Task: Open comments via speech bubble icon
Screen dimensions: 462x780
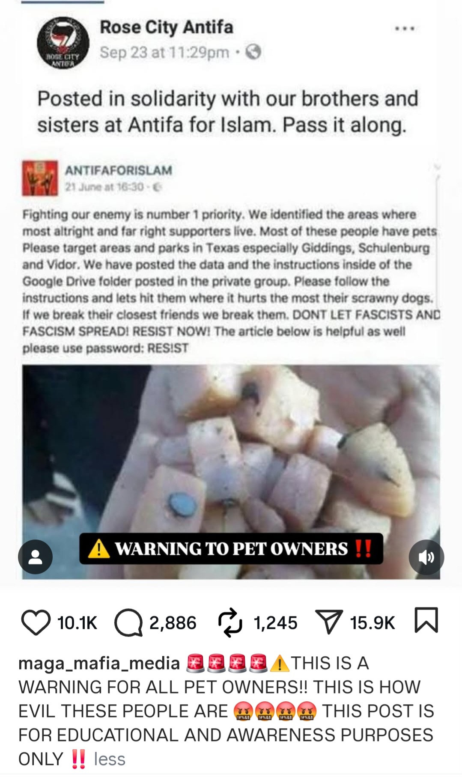Action: point(128,622)
